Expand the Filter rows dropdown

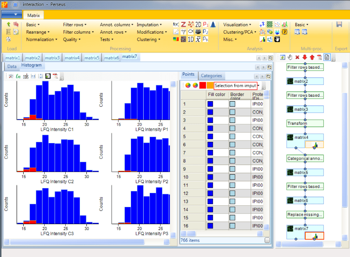(74, 25)
